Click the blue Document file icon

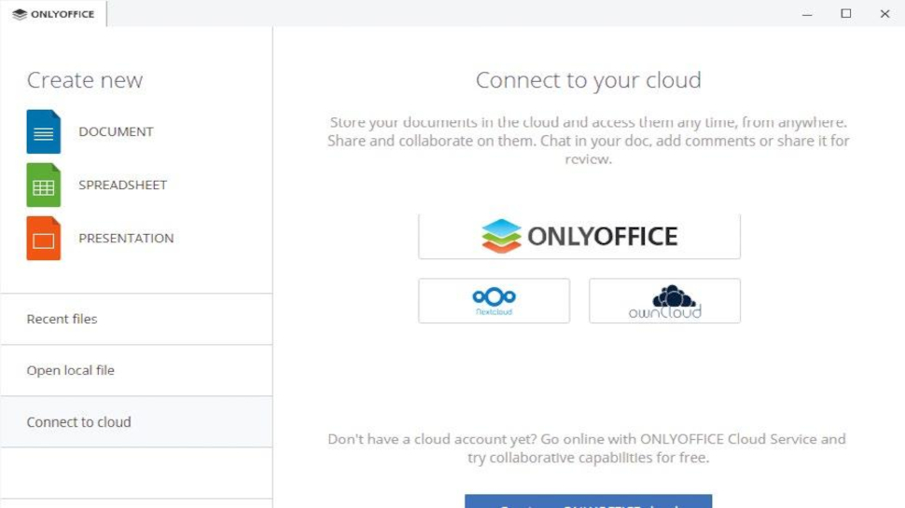(x=43, y=131)
